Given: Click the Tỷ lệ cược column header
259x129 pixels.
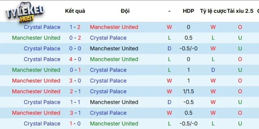Looking at the screenshot, I should click(x=213, y=11).
